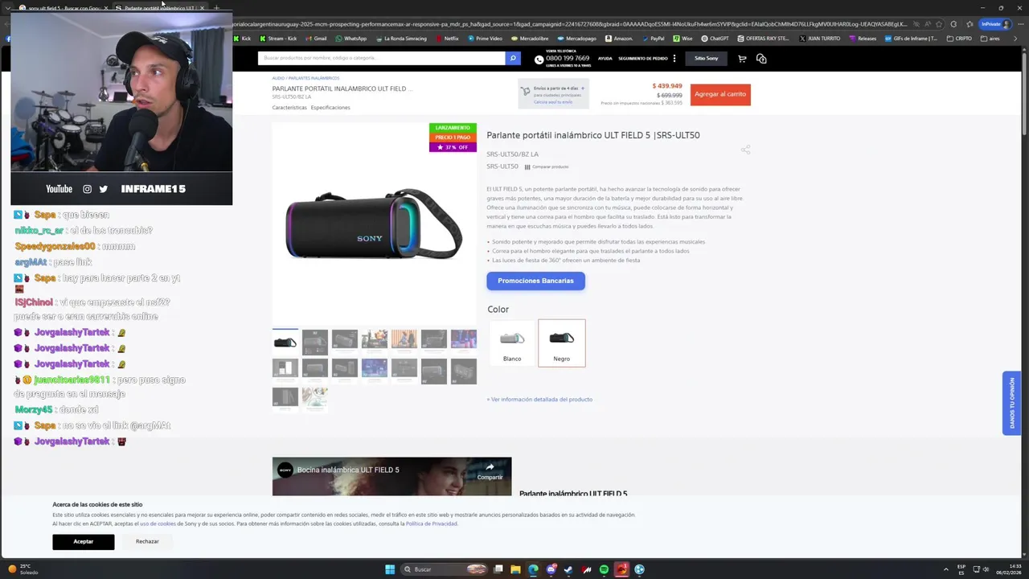Viewport: 1029px width, 579px height.
Task: Click the product search input field
Action: pos(382,58)
